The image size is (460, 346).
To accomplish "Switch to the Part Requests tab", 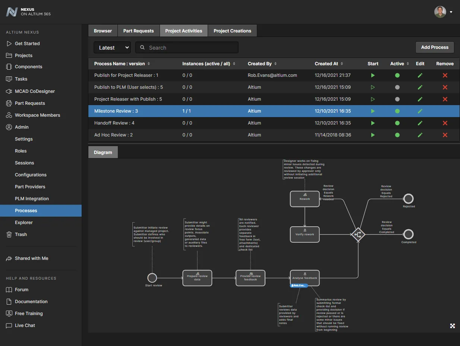I will (x=138, y=31).
